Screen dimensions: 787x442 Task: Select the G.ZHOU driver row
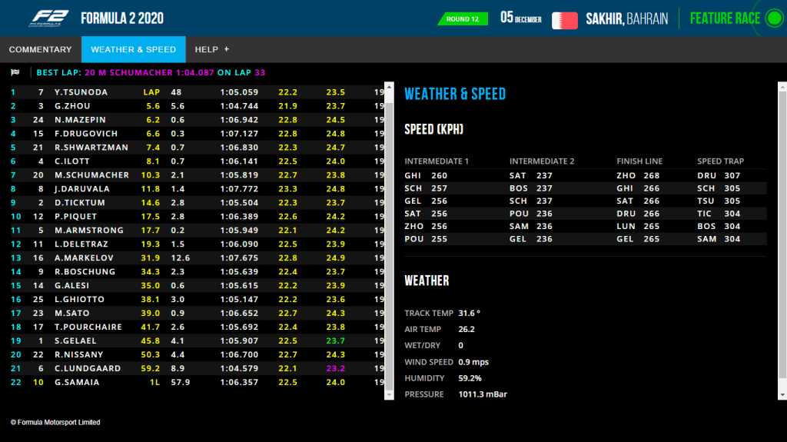[x=198, y=106]
